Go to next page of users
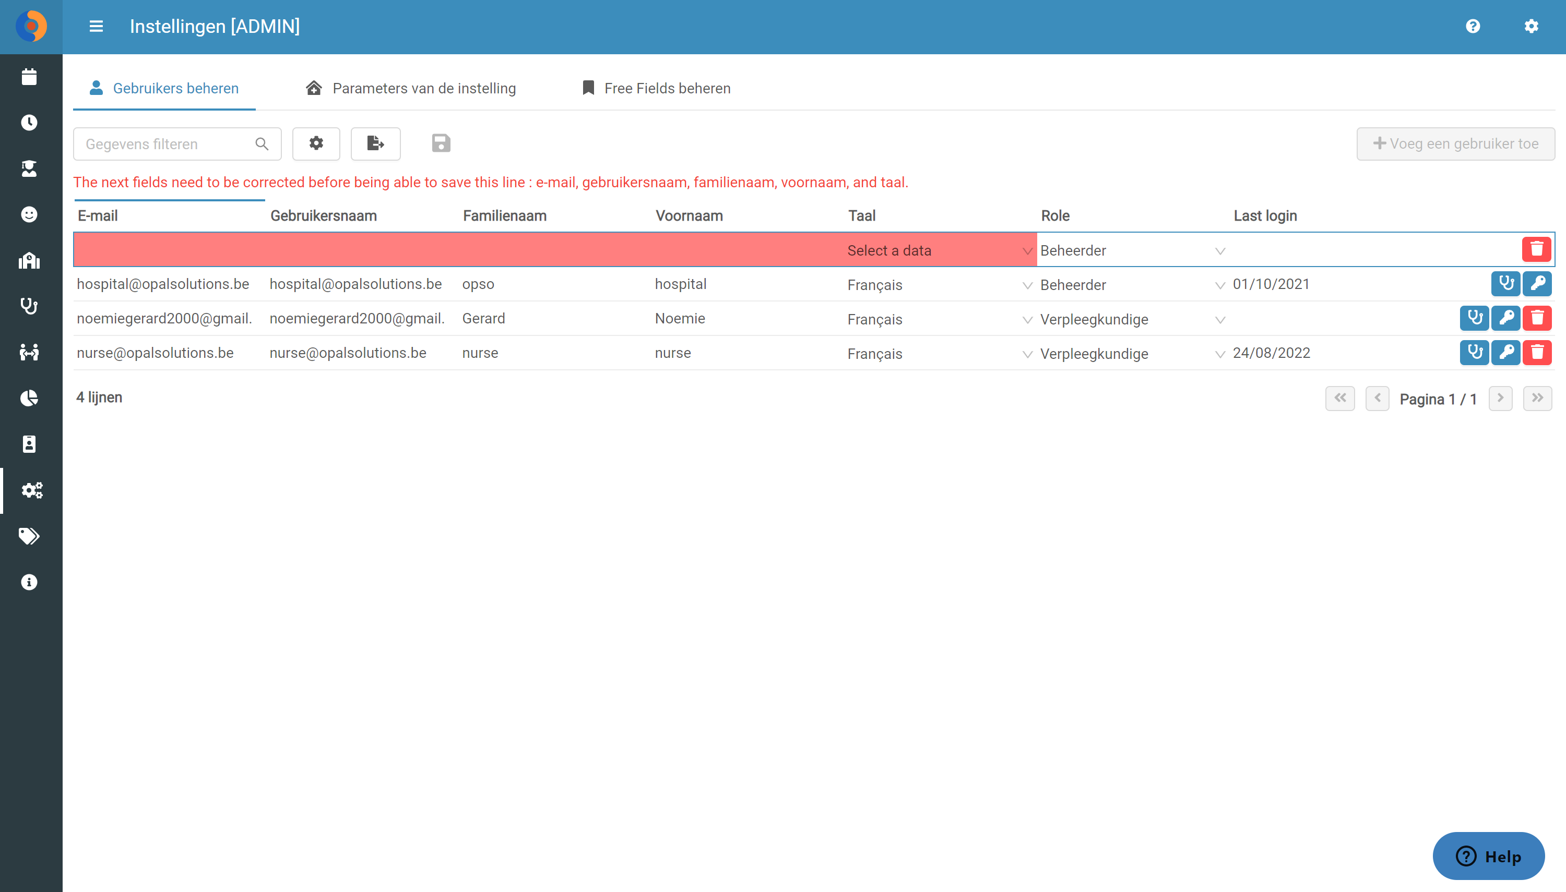1566x892 pixels. [x=1500, y=398]
